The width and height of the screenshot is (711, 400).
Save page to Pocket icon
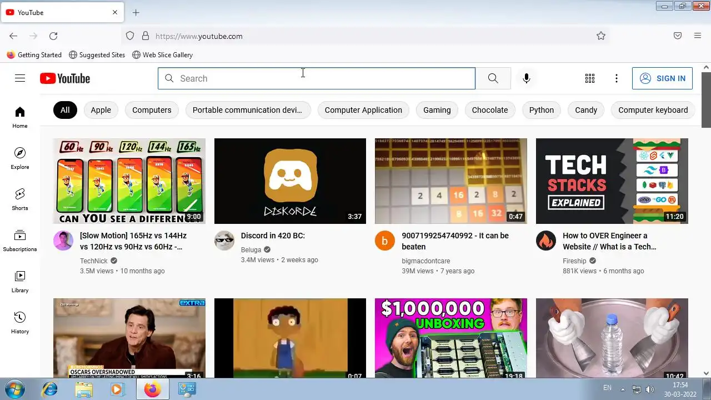tap(678, 36)
